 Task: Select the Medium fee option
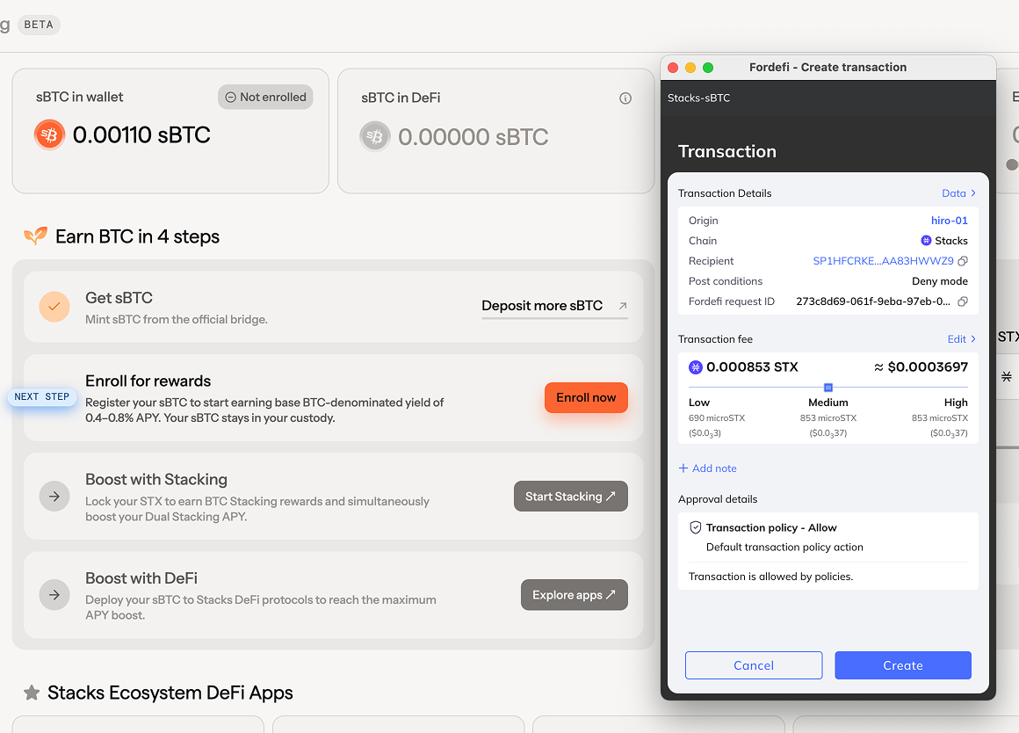coord(827,403)
